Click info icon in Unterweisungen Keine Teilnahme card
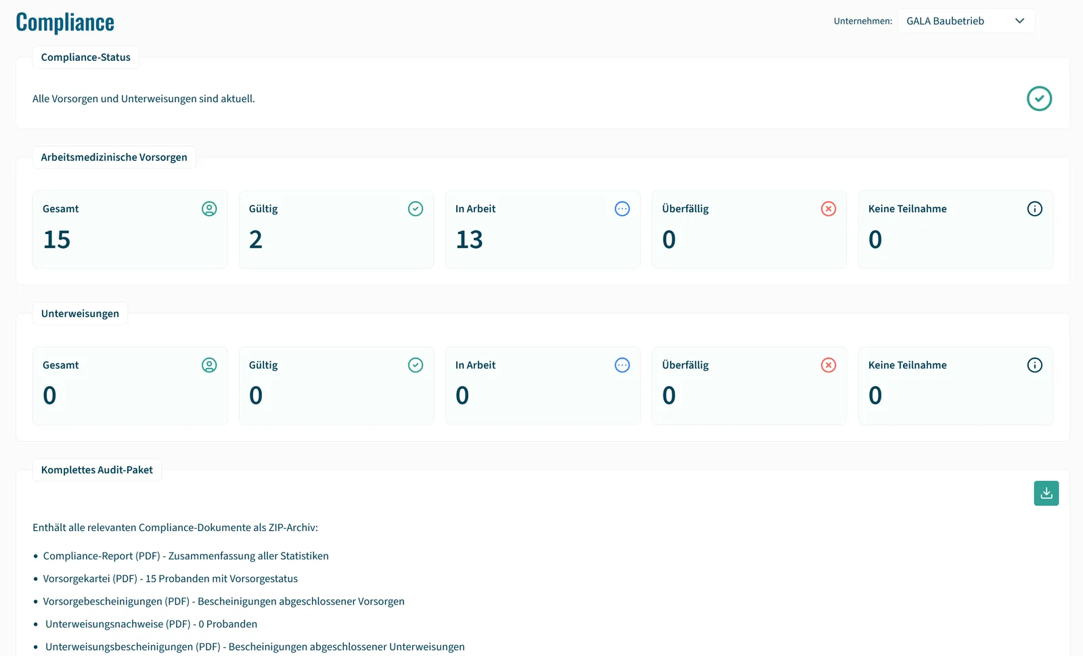The width and height of the screenshot is (1083, 656). 1035,365
